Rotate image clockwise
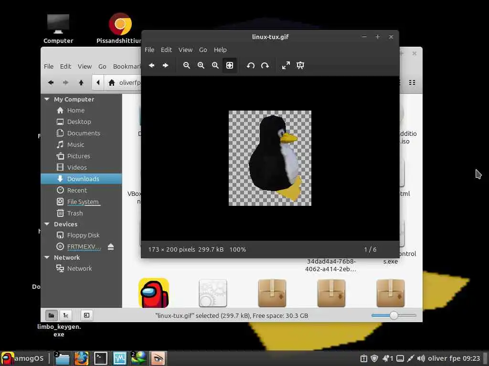Viewport: 489px width, 366px height. (x=265, y=65)
